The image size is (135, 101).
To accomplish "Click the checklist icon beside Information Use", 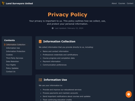I will (x=40, y=80).
